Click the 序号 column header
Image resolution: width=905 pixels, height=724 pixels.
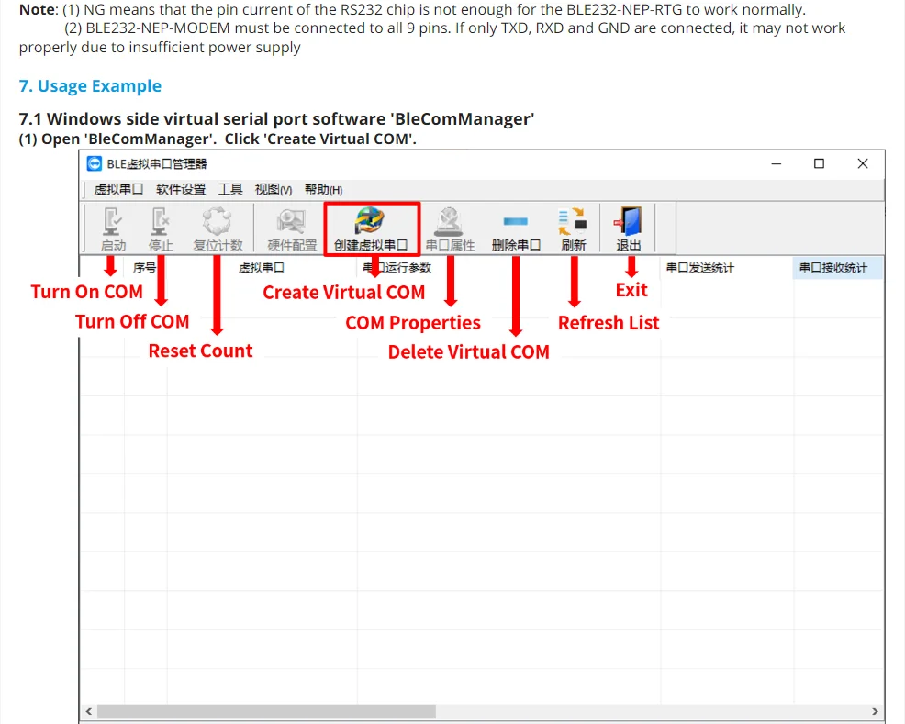click(x=144, y=268)
